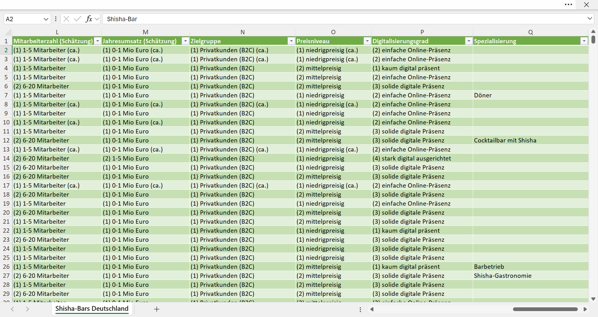Add a new sheet with the plus icon
Viewport: 598px width, 317px height.
click(x=157, y=309)
